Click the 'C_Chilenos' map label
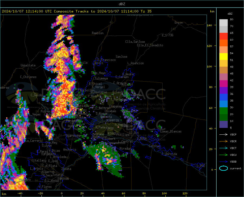The image size is (244, 197). click(x=28, y=77)
